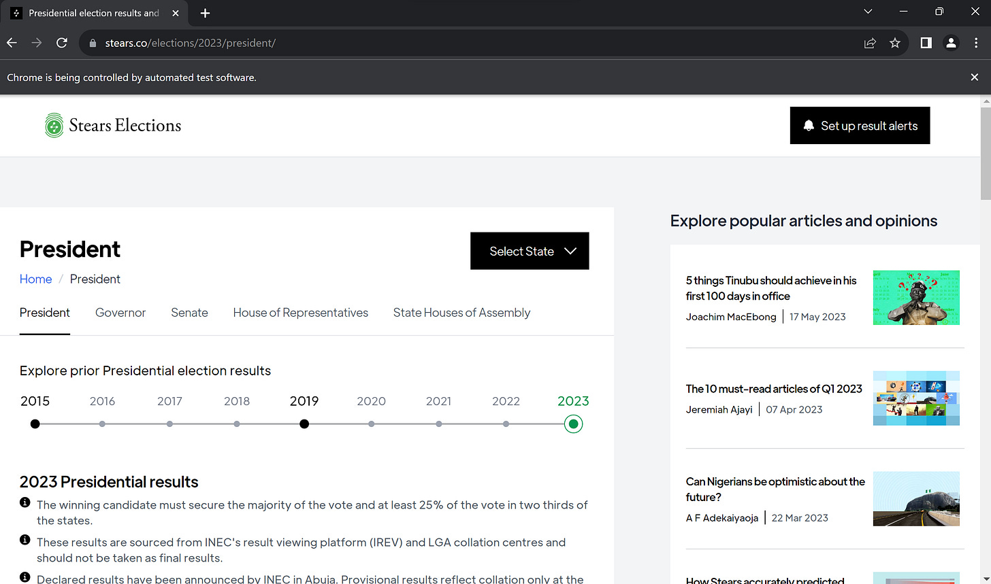The image size is (991, 584).
Task: Dismiss the automated test software banner
Action: click(975, 78)
